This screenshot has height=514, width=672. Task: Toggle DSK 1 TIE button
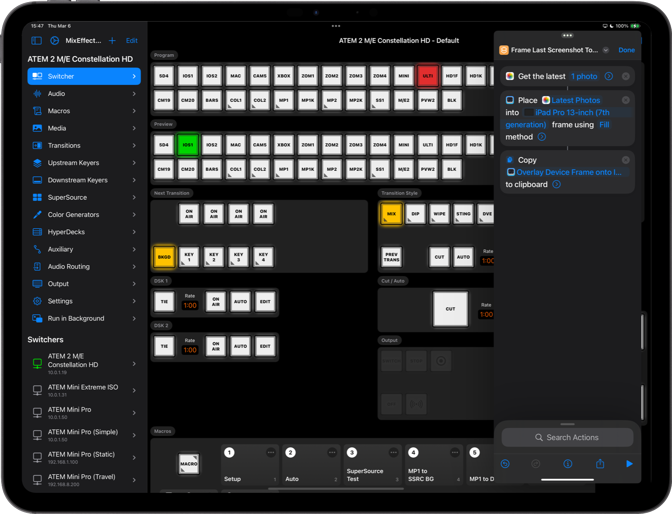[165, 302]
